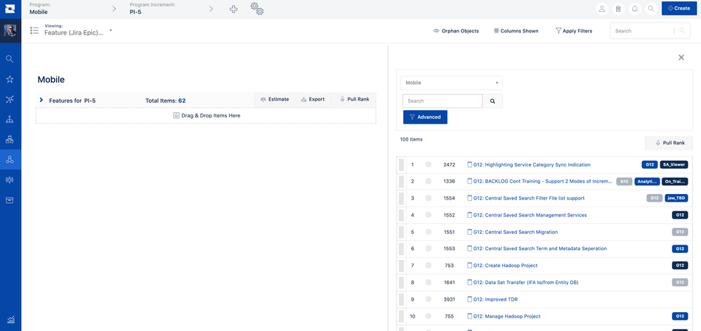Close the right side panel
Image resolution: width=701 pixels, height=331 pixels.
(x=681, y=57)
